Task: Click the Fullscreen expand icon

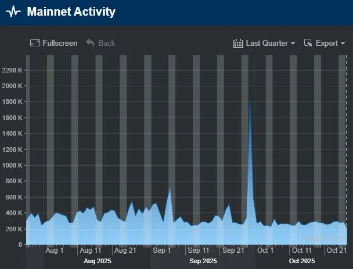Action: coord(35,43)
